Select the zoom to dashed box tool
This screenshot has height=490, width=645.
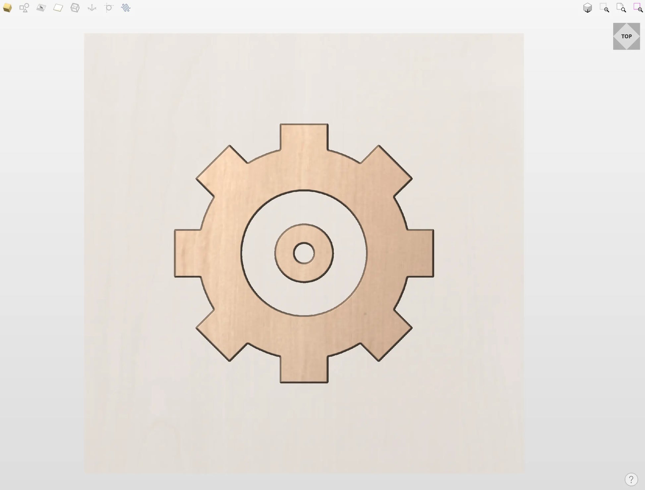point(604,8)
